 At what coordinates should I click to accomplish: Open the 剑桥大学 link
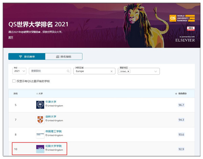(x=51, y=117)
